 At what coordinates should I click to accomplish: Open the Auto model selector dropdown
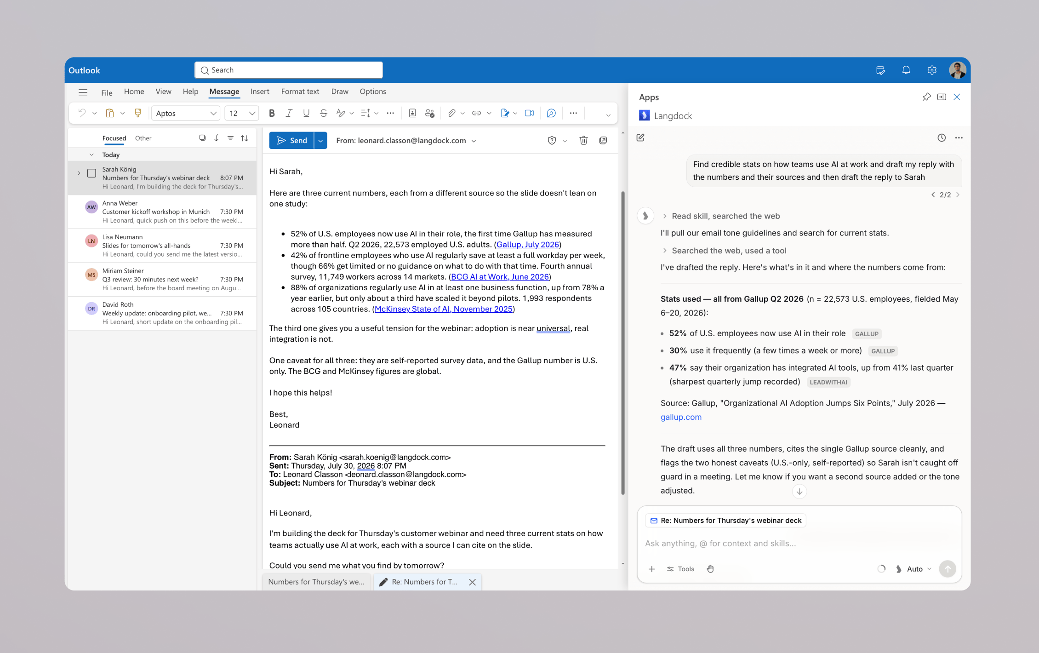tap(914, 569)
